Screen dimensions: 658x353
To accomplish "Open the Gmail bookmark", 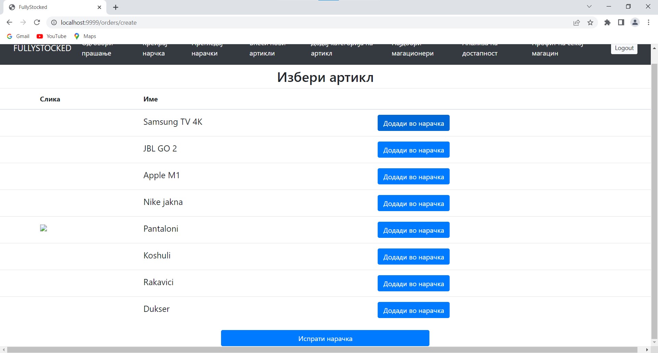I will 19,36.
